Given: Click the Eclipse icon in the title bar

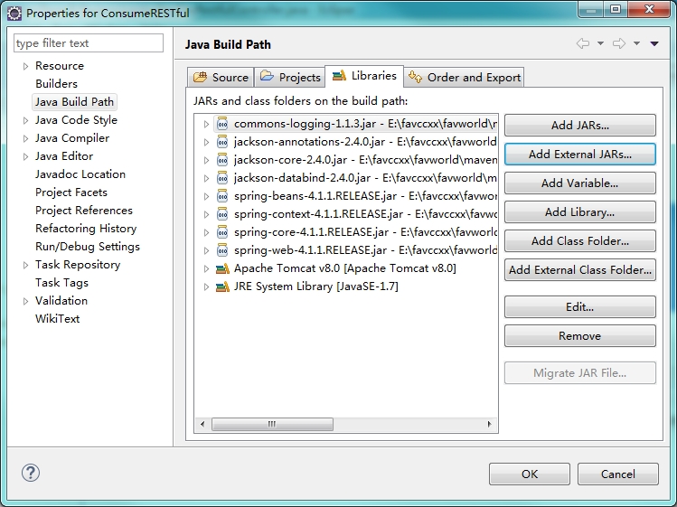Looking at the screenshot, I should [14, 14].
